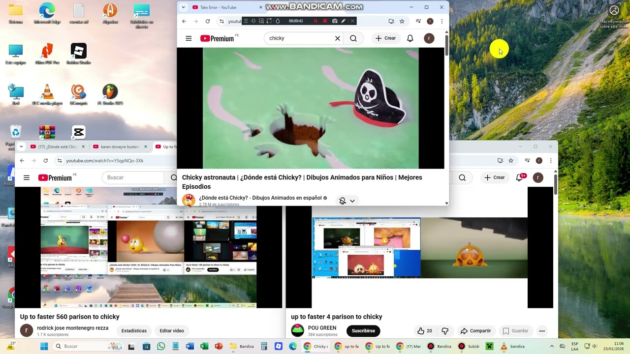Open WhatsApp from the taskbar
The image size is (630, 354).
click(161, 347)
